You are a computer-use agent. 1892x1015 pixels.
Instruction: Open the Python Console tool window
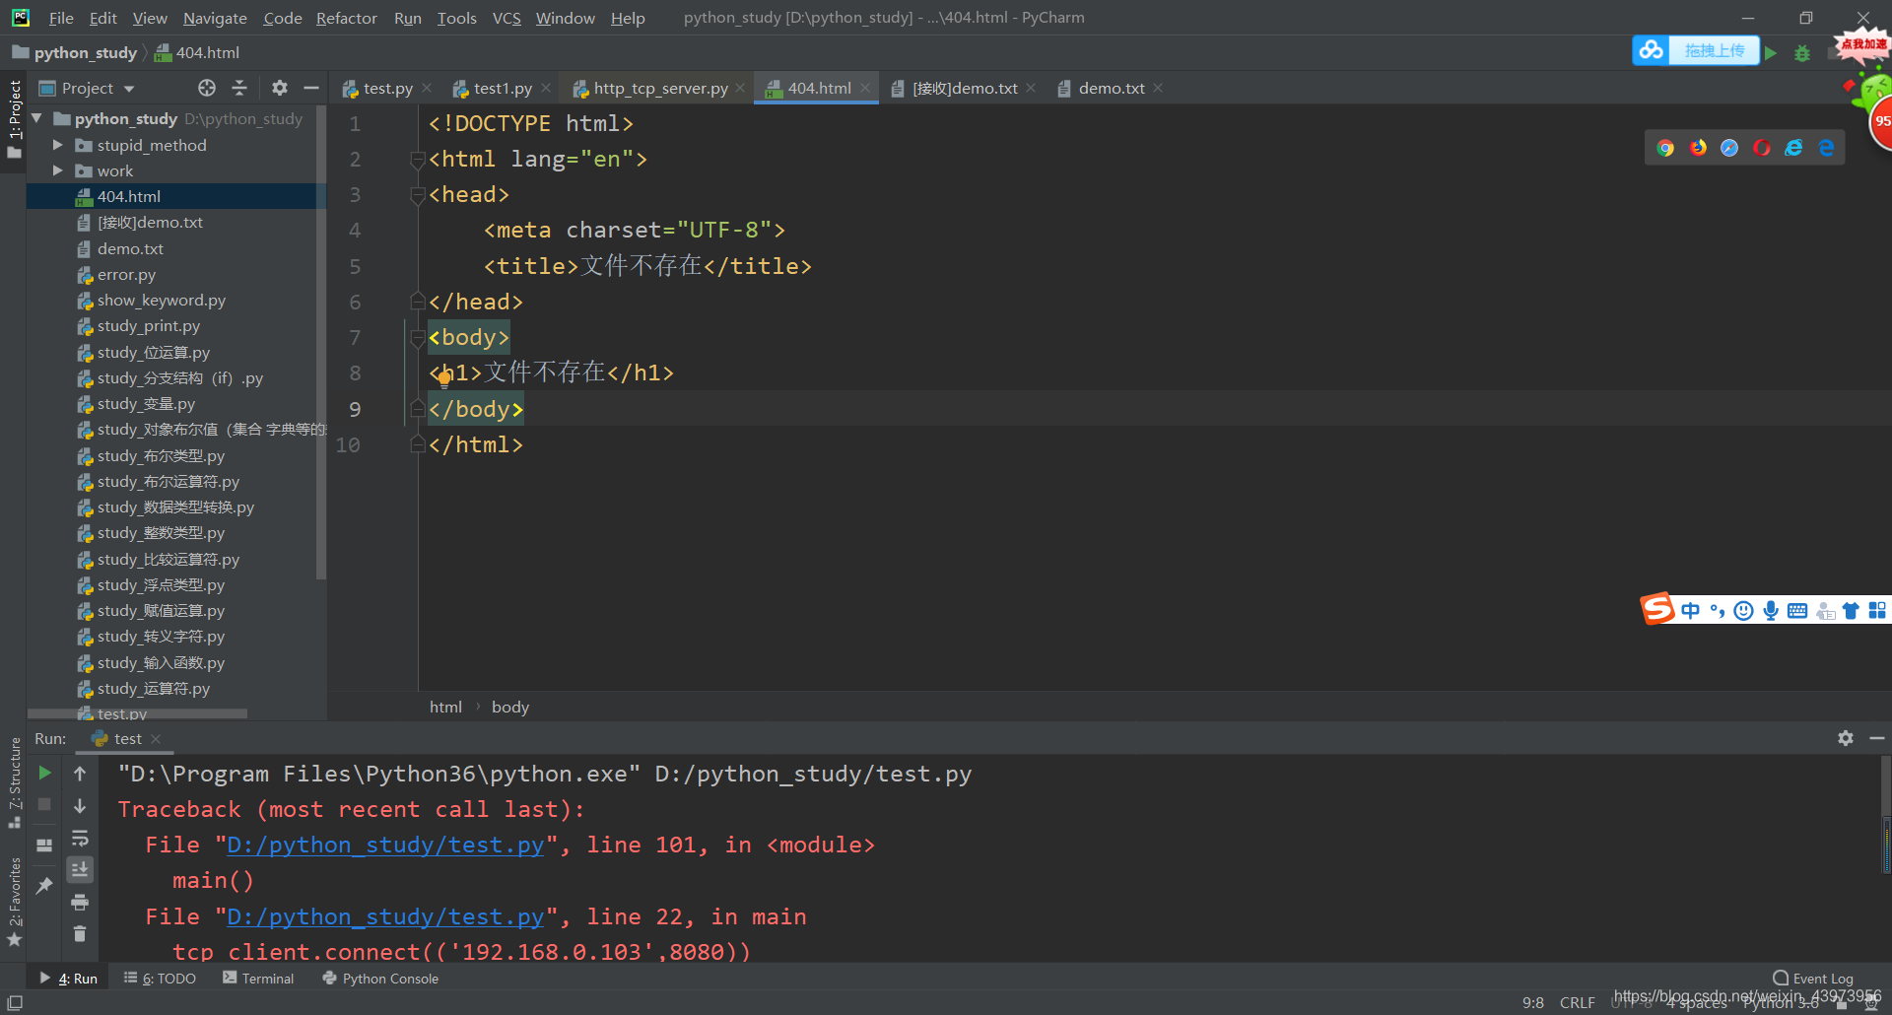[x=380, y=979]
